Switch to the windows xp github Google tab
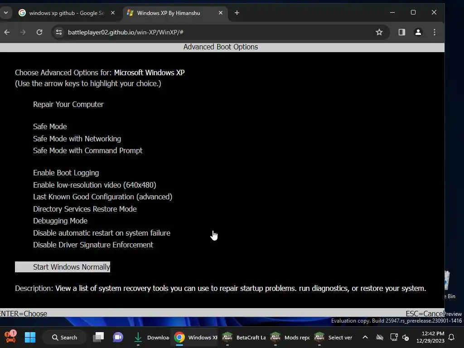 point(67,13)
